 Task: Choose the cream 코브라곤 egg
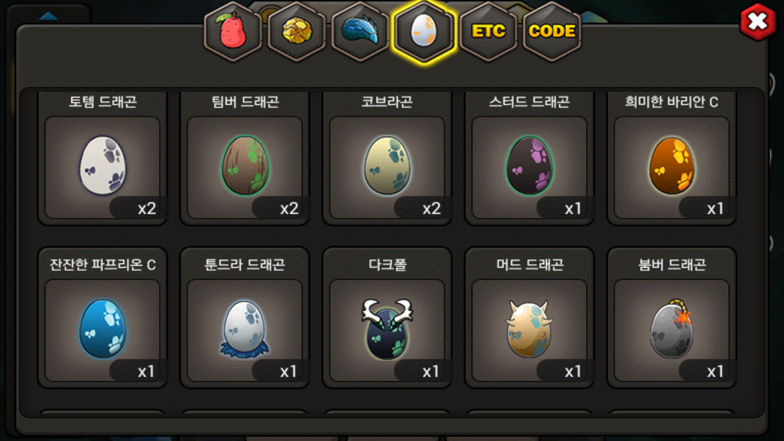pyautogui.click(x=387, y=166)
